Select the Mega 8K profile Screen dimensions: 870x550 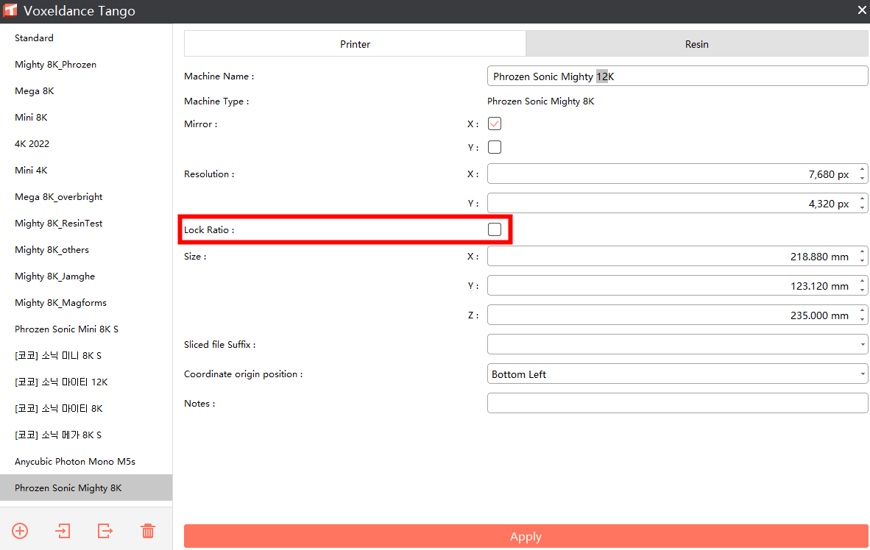(x=86, y=91)
